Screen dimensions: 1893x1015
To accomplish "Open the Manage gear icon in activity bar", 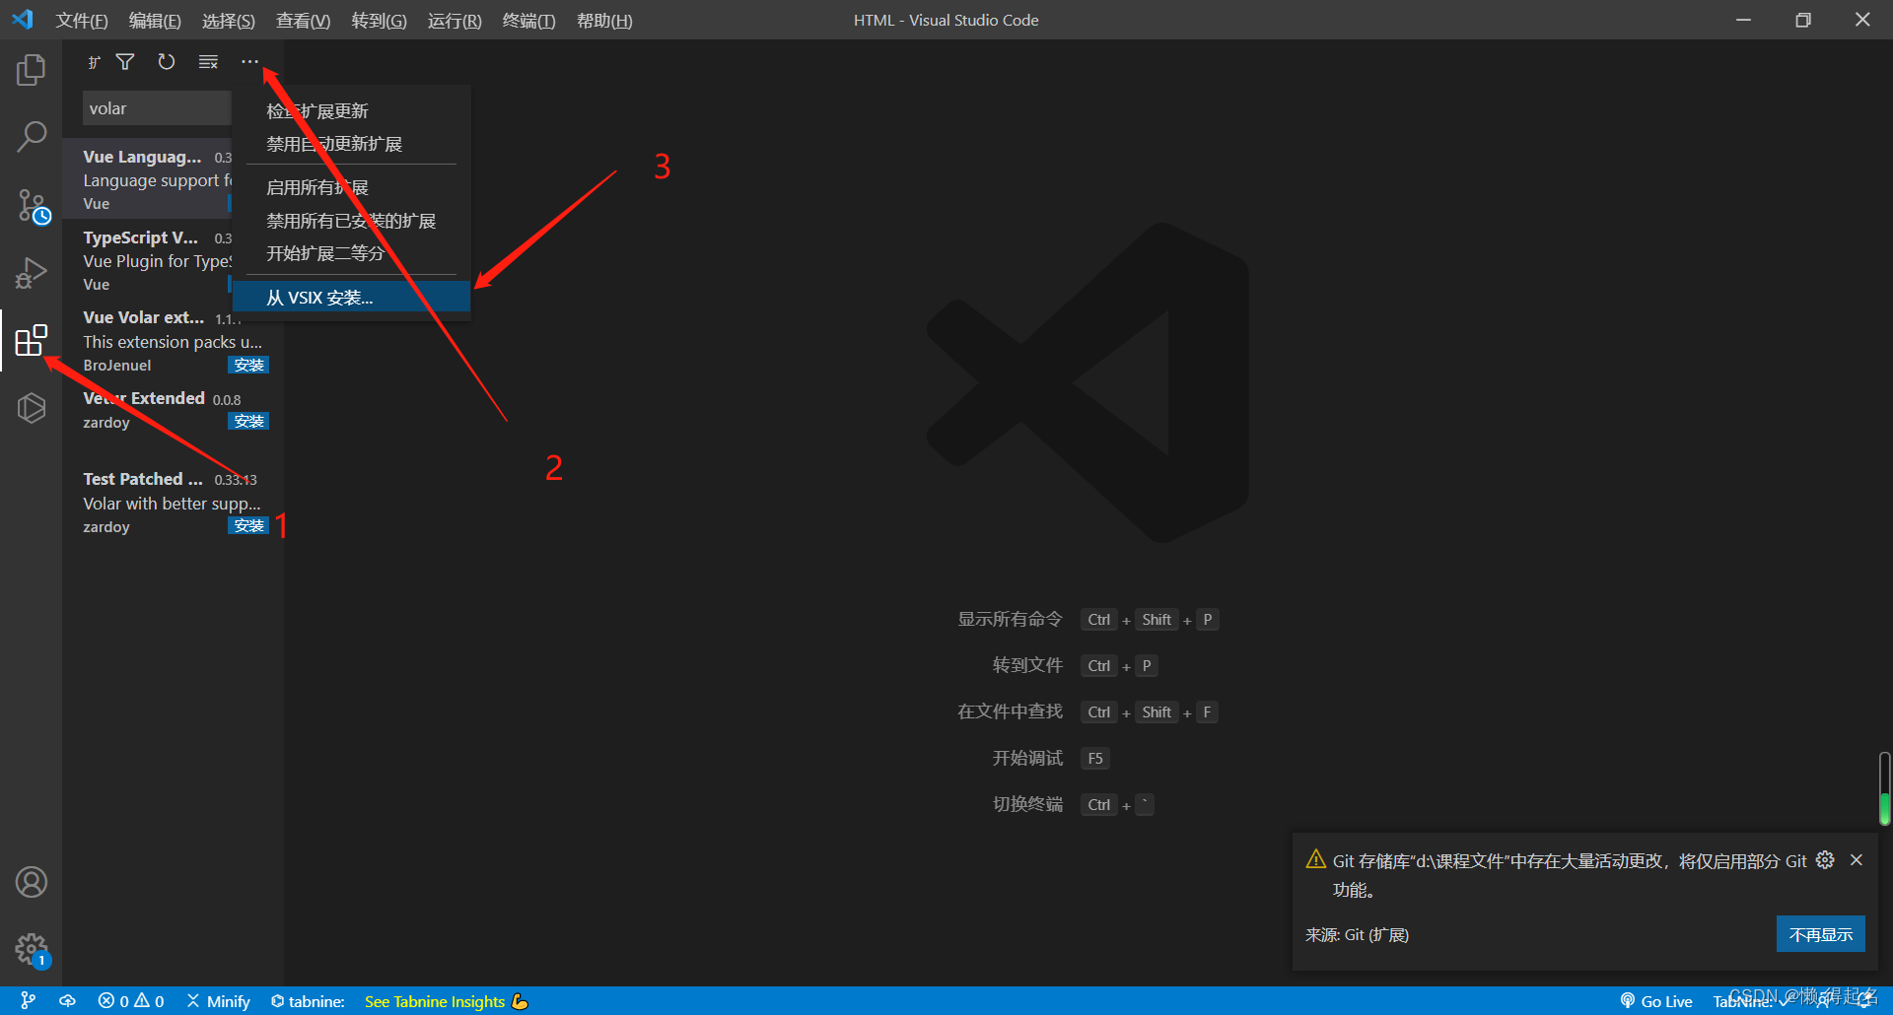I will click(x=32, y=950).
